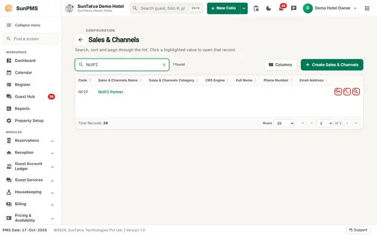Image resolution: width=377 pixels, height=235 pixels.
Task: Click the Support button in footer
Action: pos(358,230)
